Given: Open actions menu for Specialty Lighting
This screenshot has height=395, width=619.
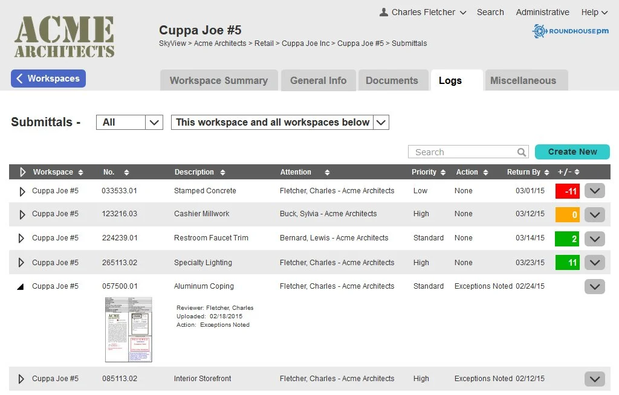Looking at the screenshot, I should (595, 262).
